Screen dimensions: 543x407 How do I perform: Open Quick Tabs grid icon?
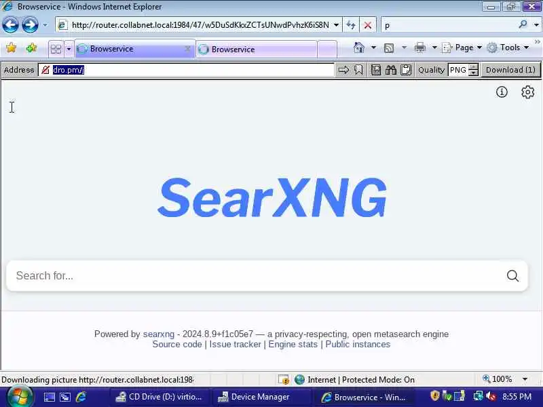coord(56,49)
